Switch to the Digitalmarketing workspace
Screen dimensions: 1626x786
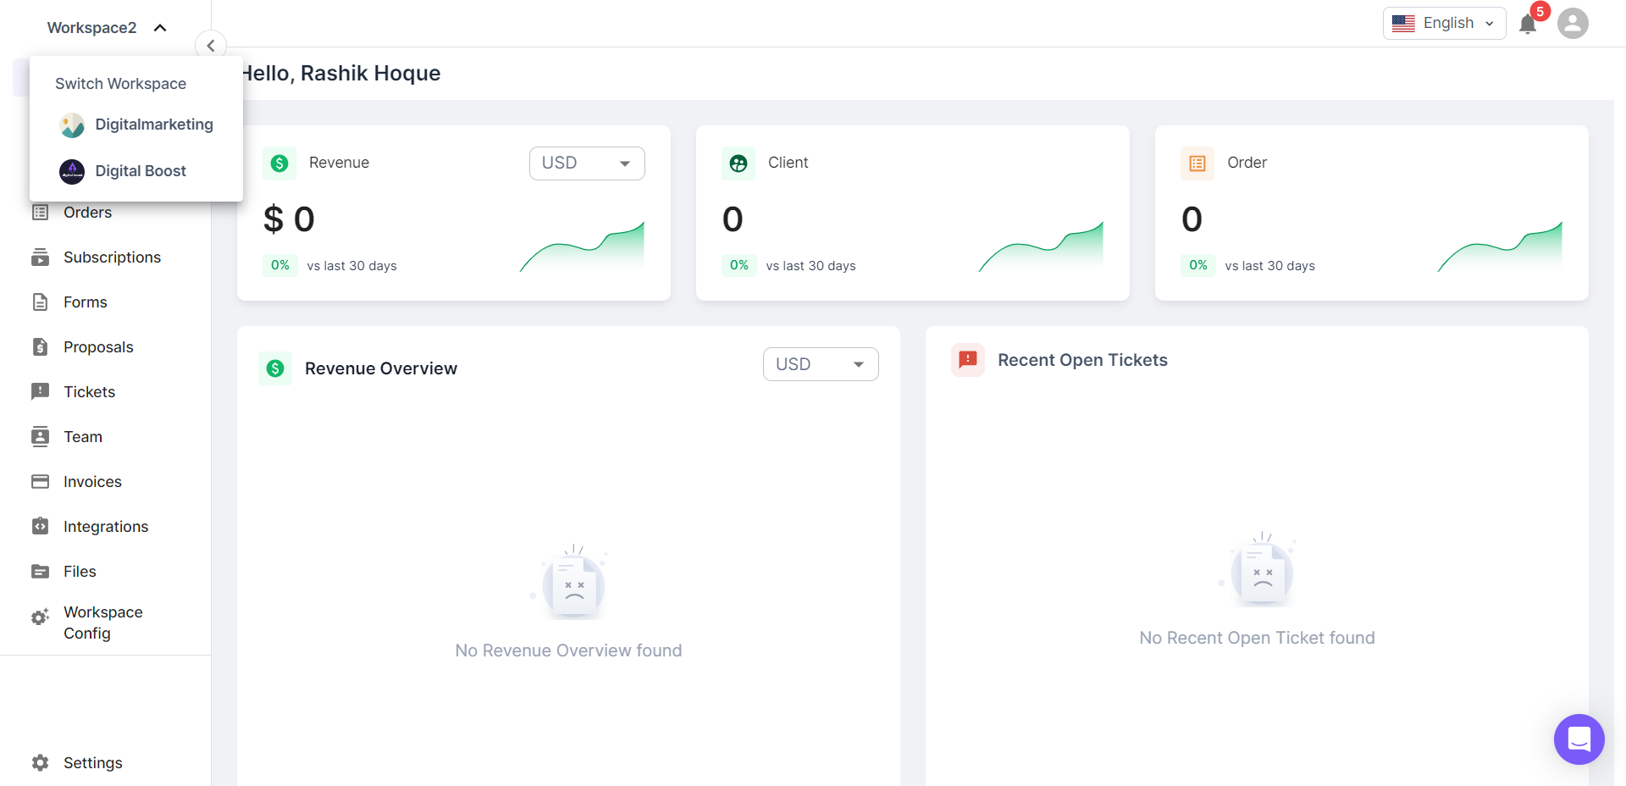pos(154,125)
